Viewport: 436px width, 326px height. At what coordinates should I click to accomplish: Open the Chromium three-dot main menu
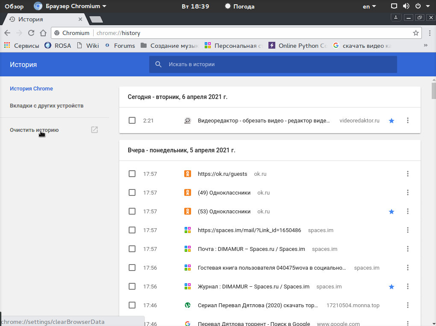pos(430,33)
